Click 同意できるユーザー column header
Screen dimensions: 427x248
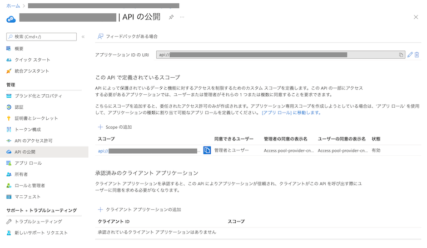coord(234,139)
